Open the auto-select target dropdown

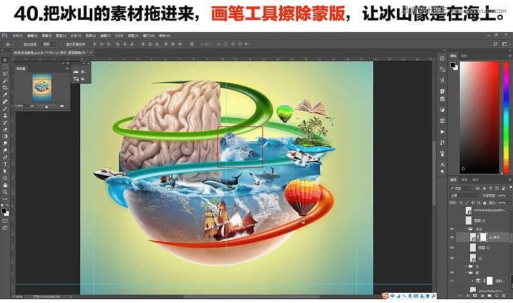(49, 44)
